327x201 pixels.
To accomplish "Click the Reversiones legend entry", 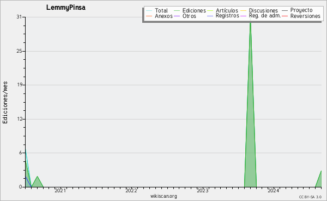I will (x=301, y=16).
